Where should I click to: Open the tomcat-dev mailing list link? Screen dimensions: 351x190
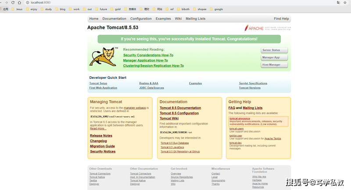pos(236,143)
